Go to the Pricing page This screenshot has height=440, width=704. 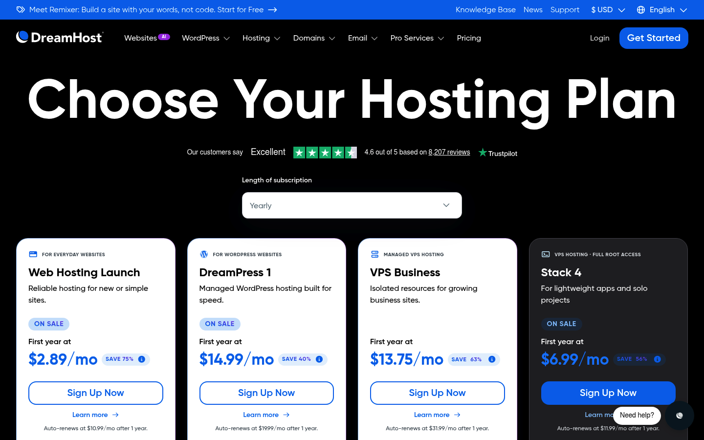[x=469, y=38]
